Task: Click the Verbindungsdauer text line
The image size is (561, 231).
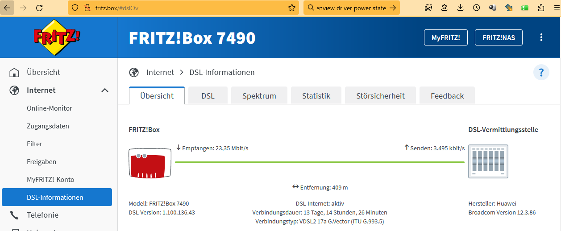Action: coord(320,212)
